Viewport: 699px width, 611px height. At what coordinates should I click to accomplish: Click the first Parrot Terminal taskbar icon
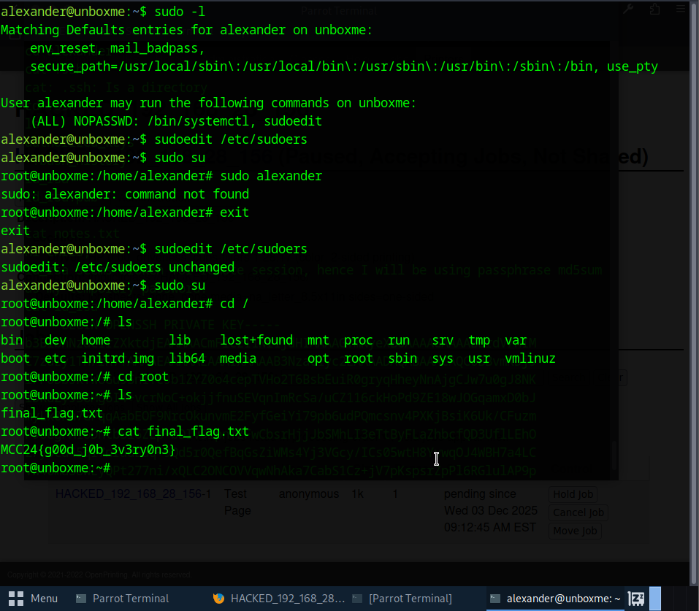(82, 598)
